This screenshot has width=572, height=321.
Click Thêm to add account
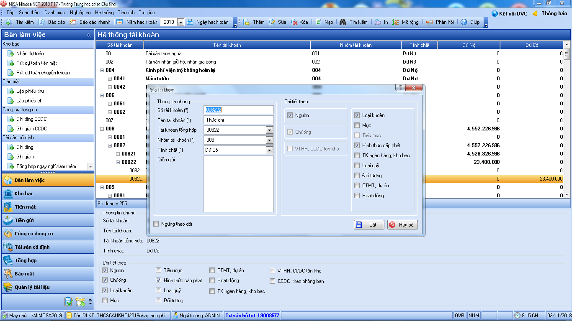254,22
